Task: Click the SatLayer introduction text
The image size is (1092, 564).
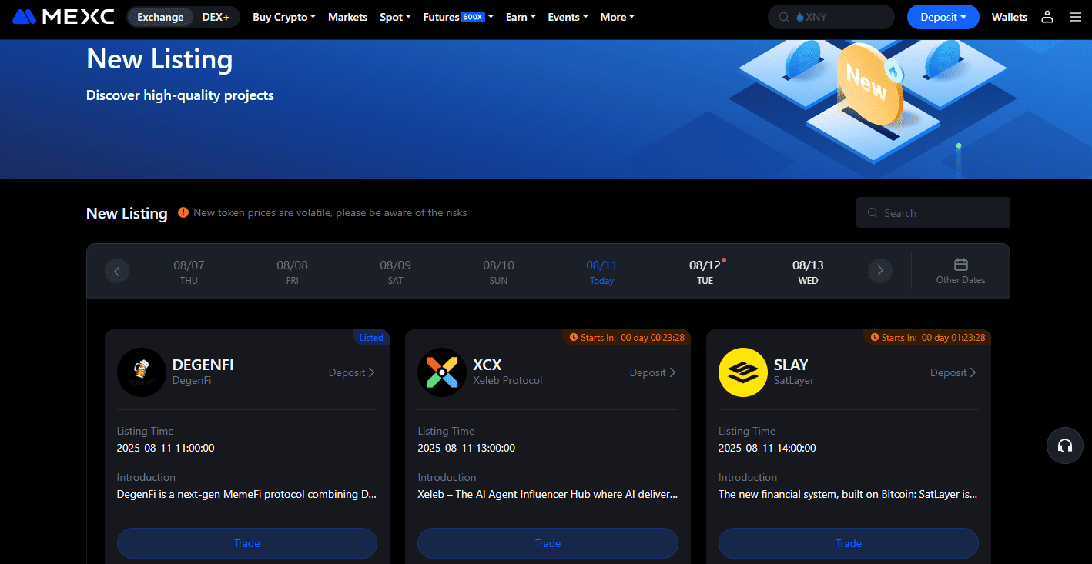Action: (x=849, y=494)
